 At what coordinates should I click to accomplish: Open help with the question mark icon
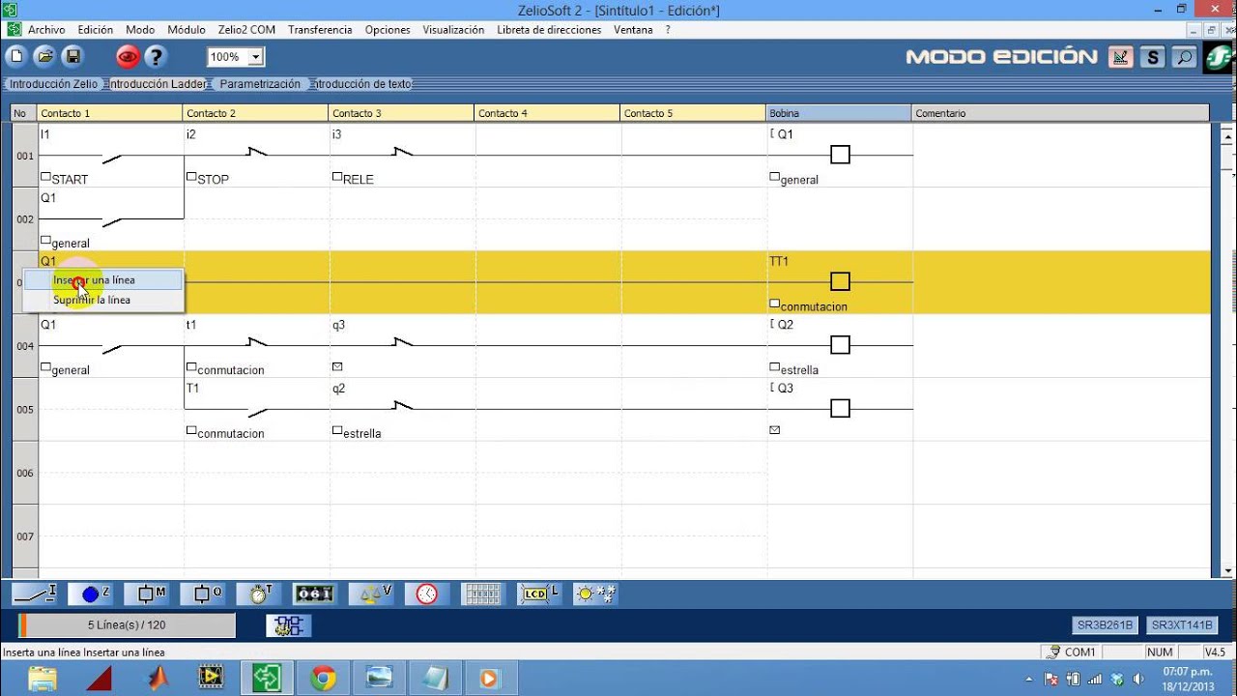(156, 57)
